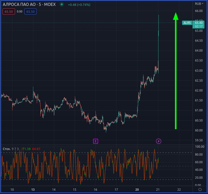The image size is (208, 194).
Task: Click the stochastic value 71.38
Action: pyautogui.click(x=26, y=149)
